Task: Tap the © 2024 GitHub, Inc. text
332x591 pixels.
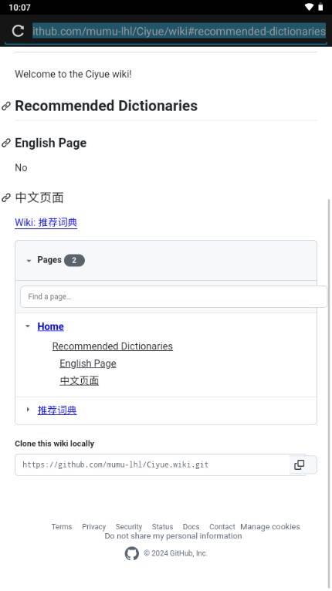Action: click(175, 553)
